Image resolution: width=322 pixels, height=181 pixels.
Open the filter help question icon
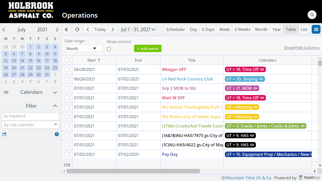(57, 134)
